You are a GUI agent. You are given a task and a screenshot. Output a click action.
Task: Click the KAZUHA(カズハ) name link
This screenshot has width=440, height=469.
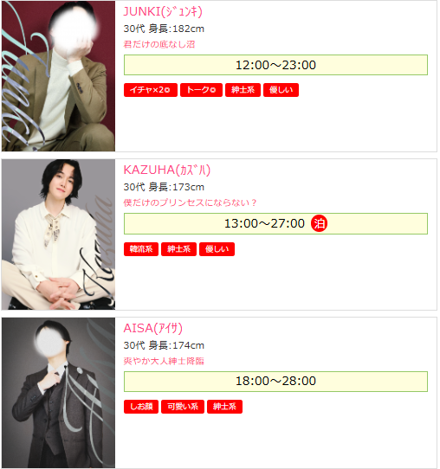click(167, 170)
